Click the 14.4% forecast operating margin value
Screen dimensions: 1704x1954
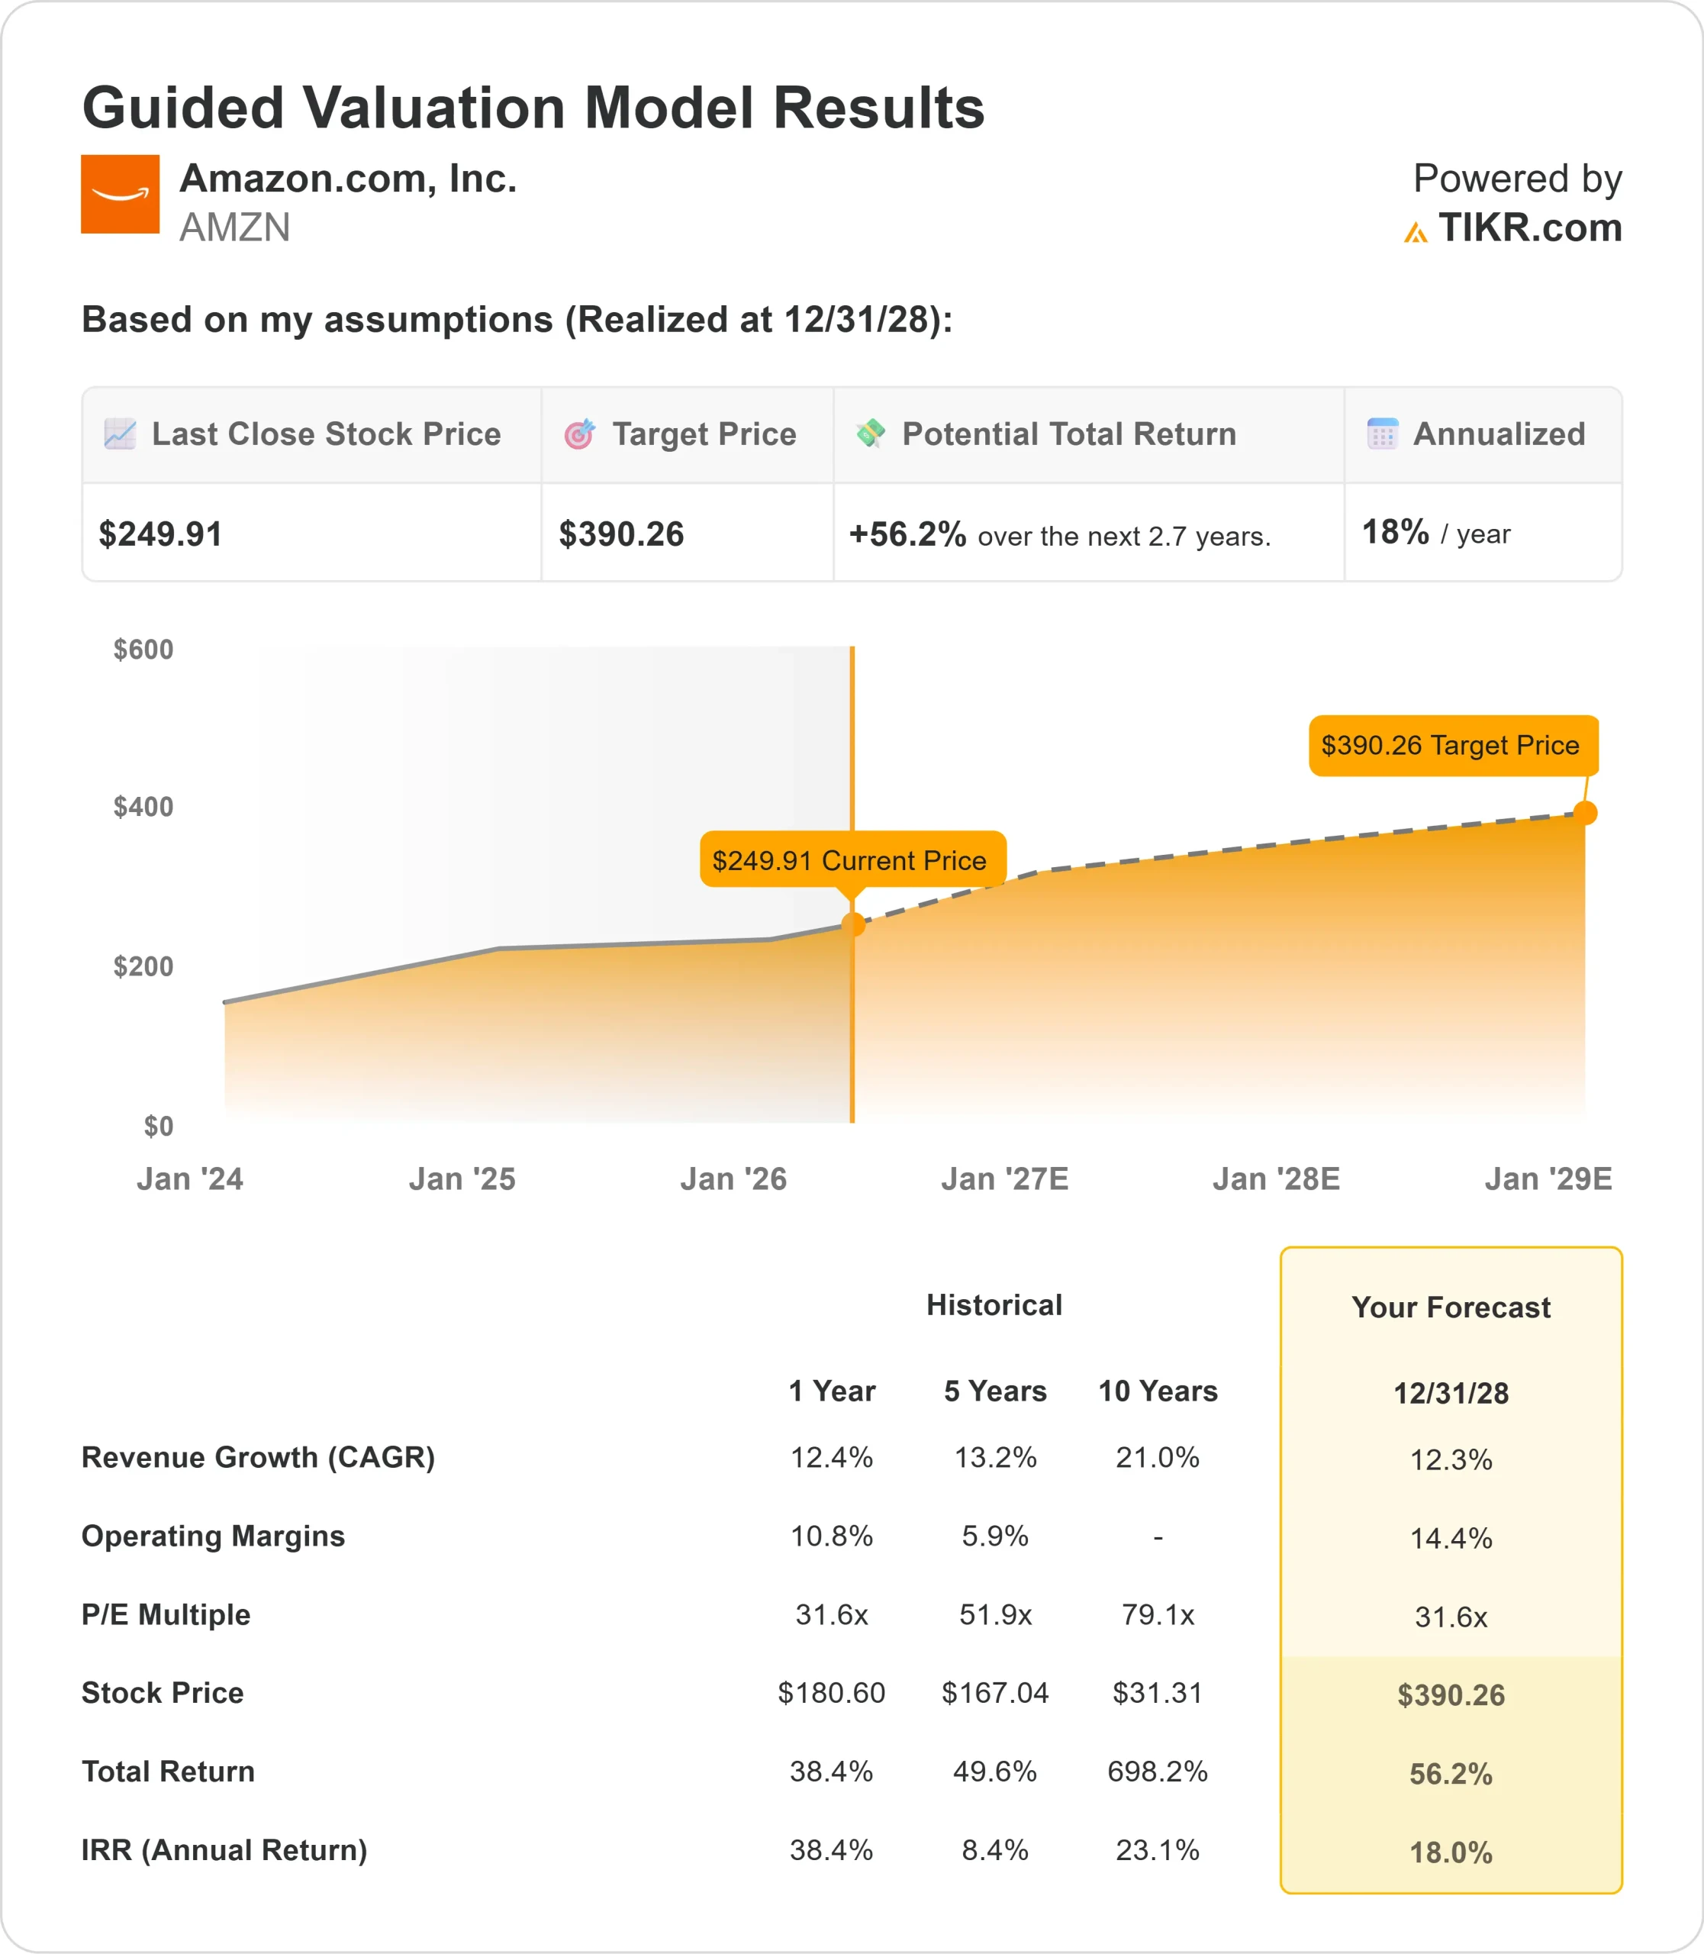point(1451,1538)
